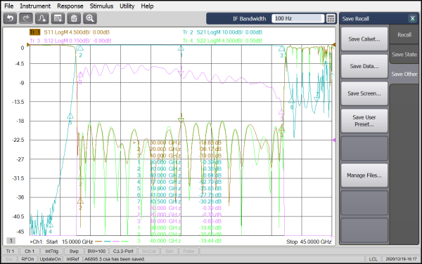Click the add window icon
This screenshot has height=264, width=422.
(x=58, y=18)
